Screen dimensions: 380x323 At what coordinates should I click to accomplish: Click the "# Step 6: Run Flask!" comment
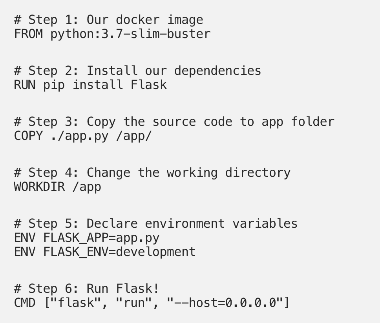(x=86, y=289)
